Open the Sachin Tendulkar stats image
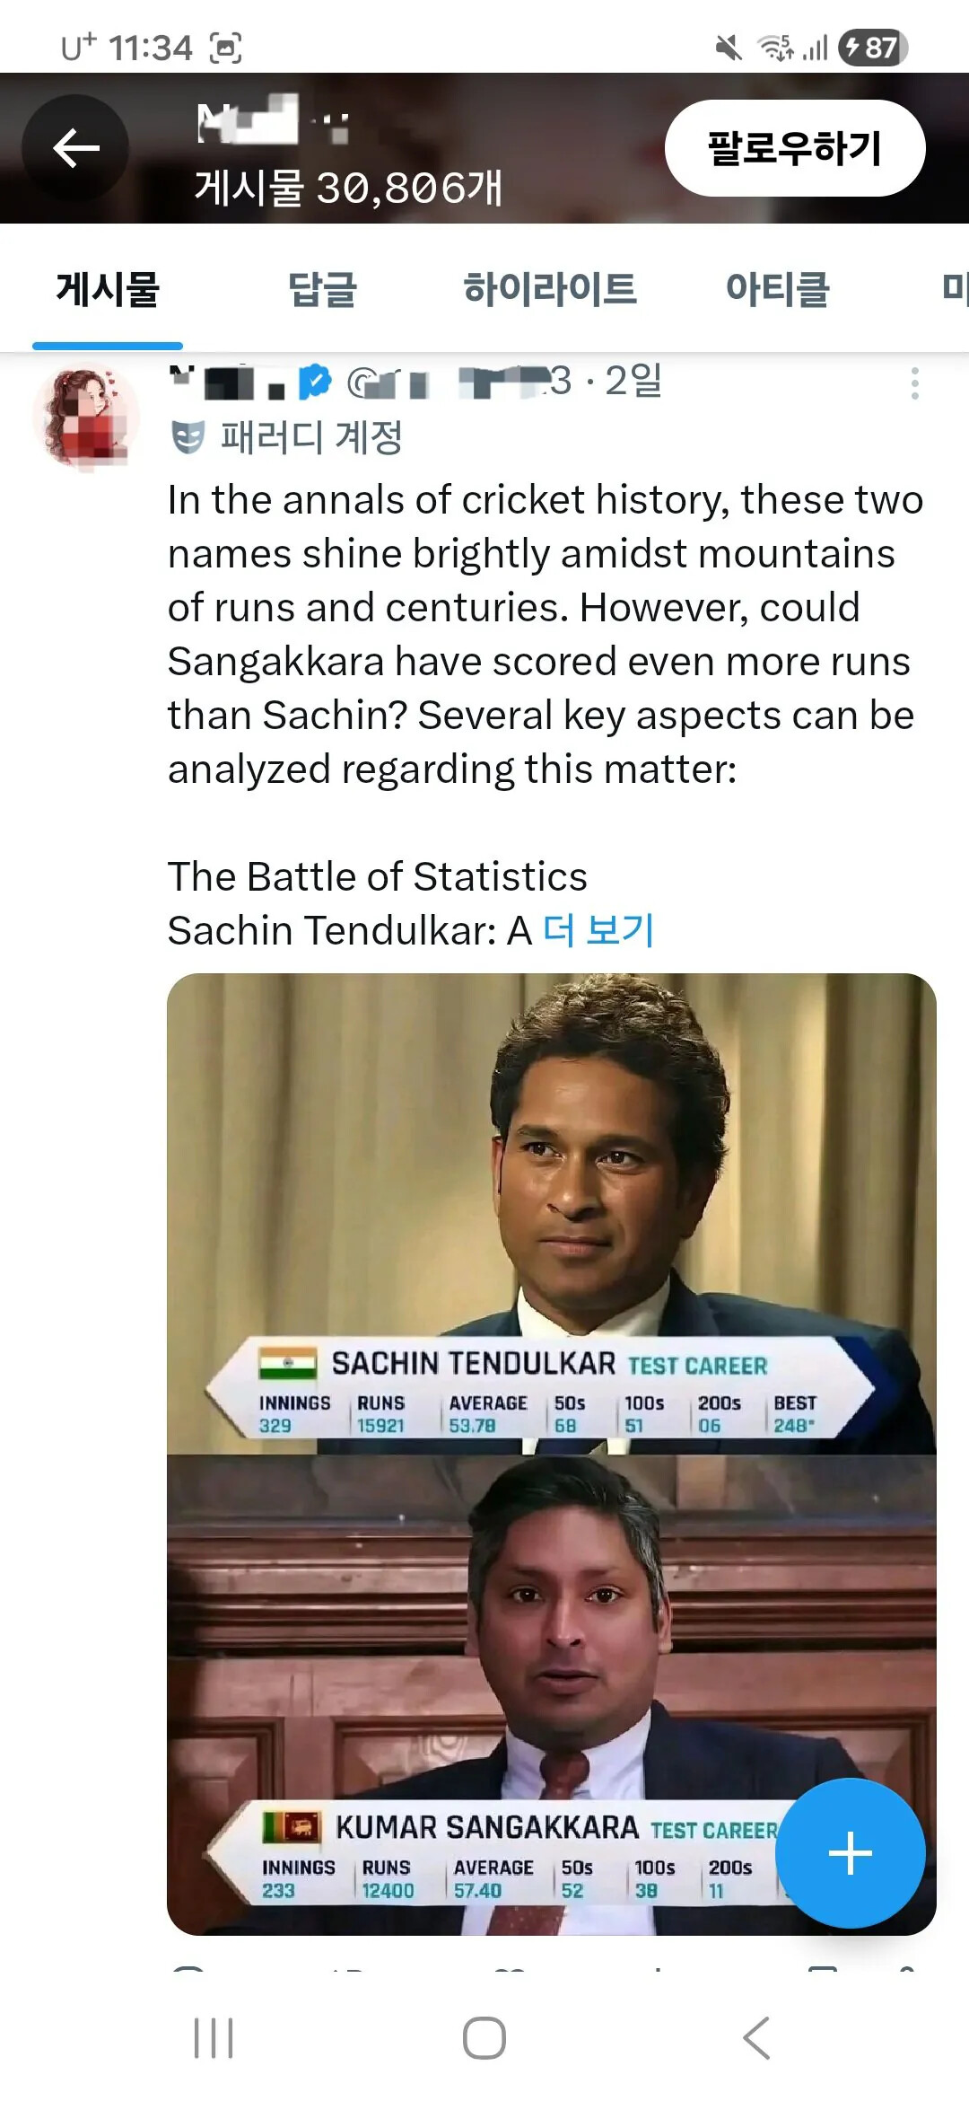The height and width of the screenshot is (2101, 969). [x=551, y=1212]
